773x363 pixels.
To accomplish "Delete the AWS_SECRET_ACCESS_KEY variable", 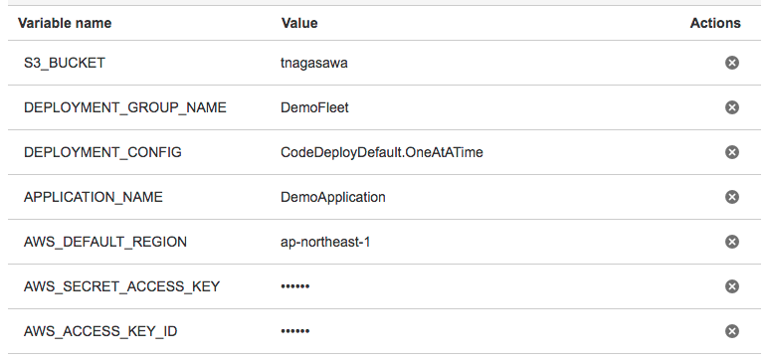I will coord(732,286).
